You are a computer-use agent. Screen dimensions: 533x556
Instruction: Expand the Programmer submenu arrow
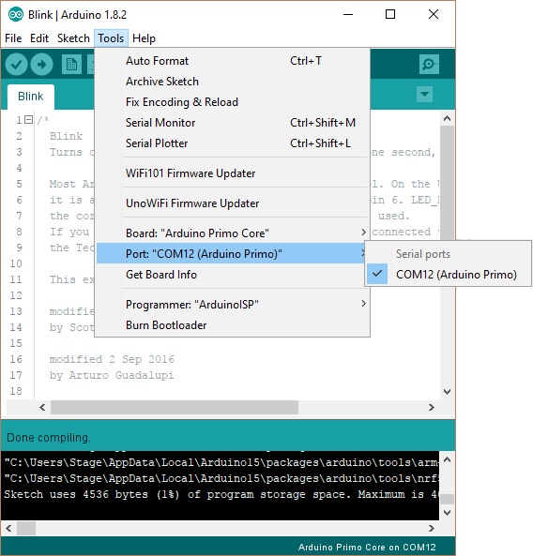point(363,304)
